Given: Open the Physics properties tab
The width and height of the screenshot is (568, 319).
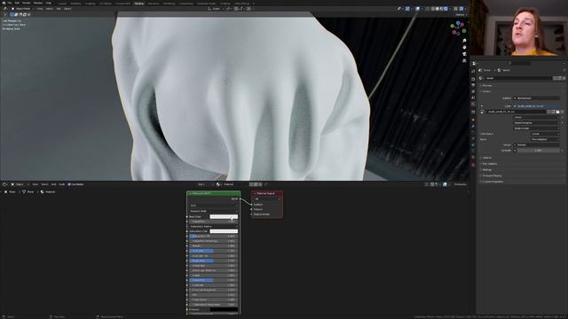Looking at the screenshot, I should (x=473, y=138).
